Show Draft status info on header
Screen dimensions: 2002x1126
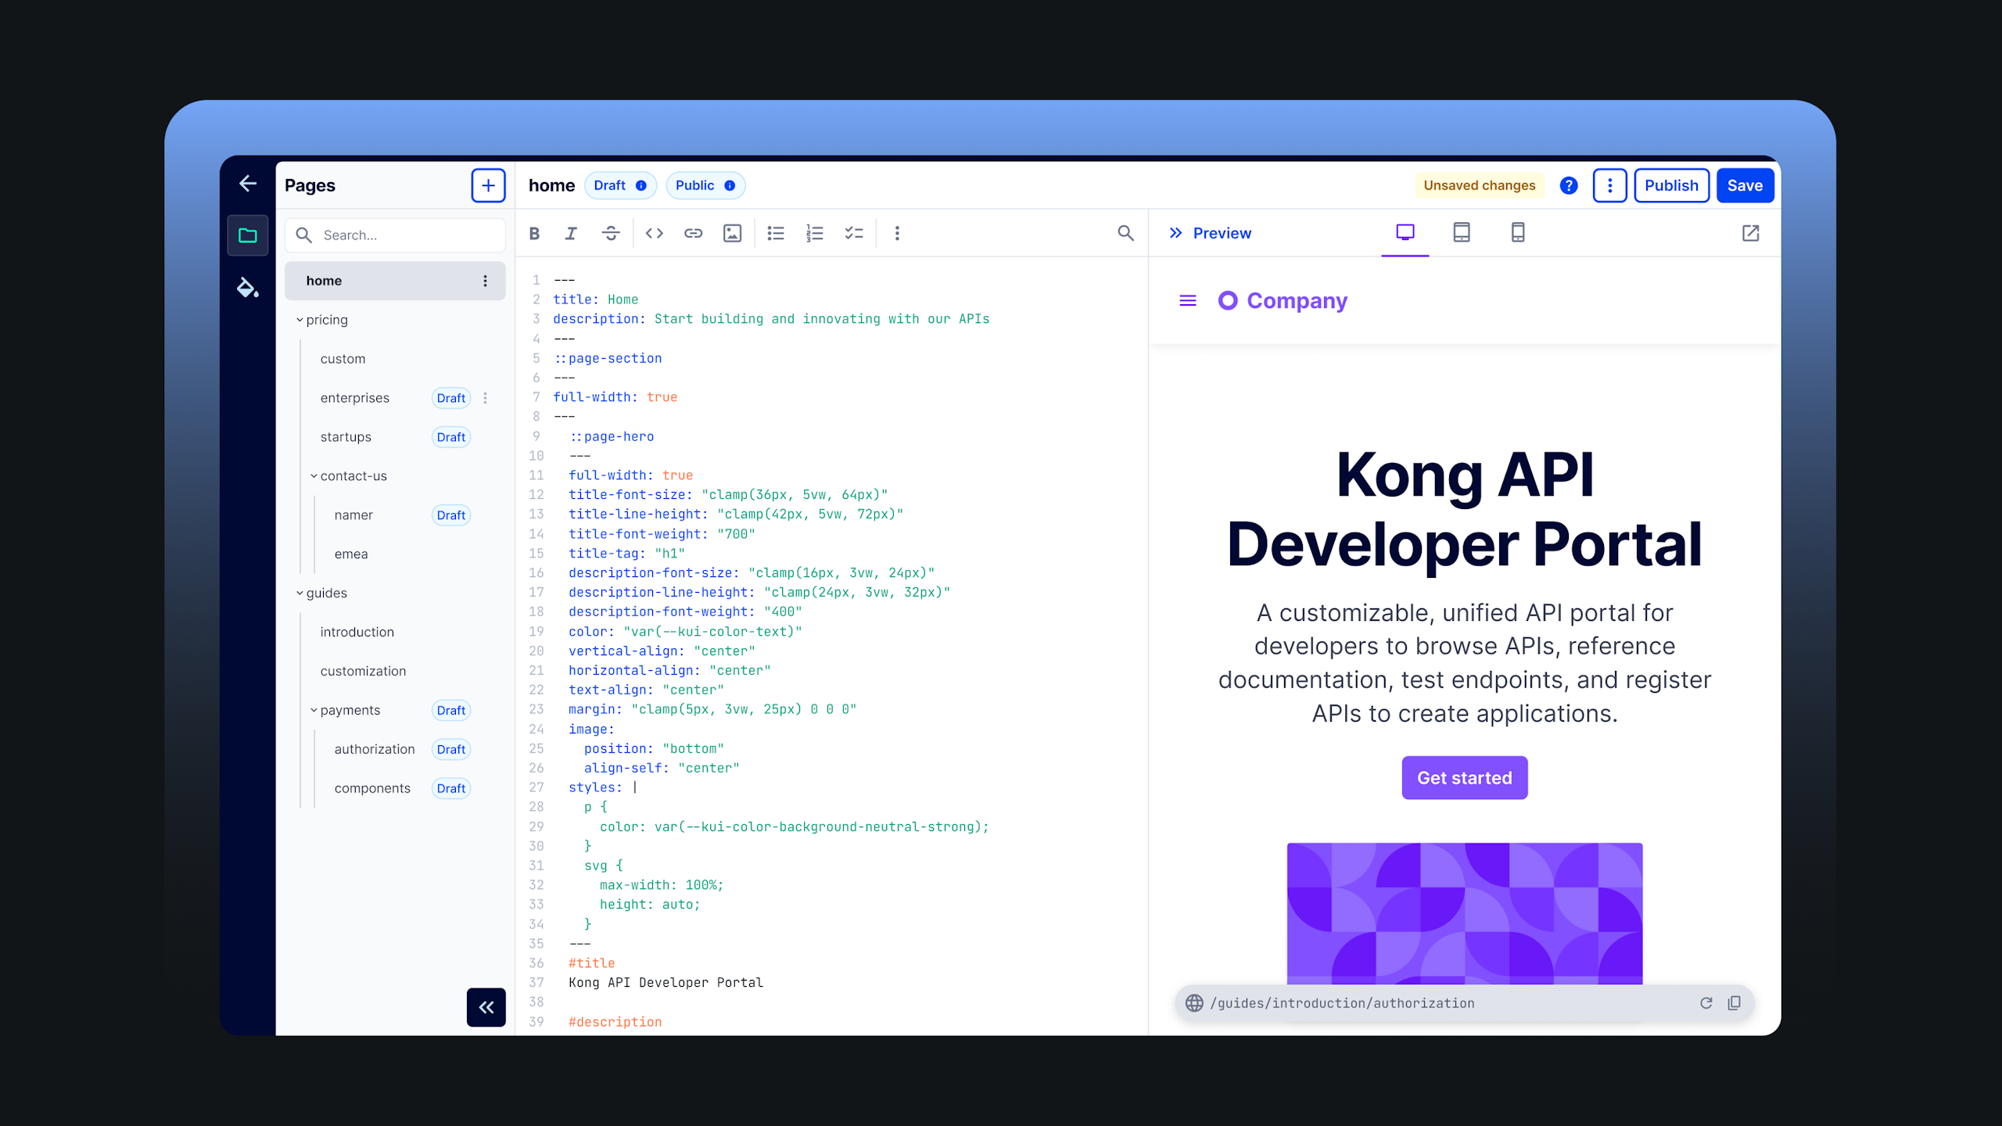click(x=641, y=185)
